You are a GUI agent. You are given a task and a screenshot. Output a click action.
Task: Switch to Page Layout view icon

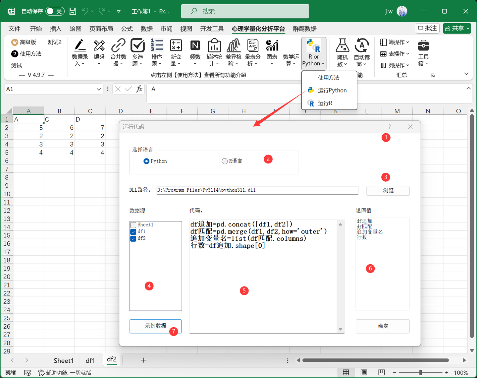pyautogui.click(x=364, y=373)
